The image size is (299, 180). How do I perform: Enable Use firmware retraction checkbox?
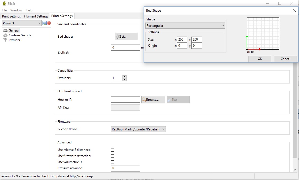tap(112, 156)
